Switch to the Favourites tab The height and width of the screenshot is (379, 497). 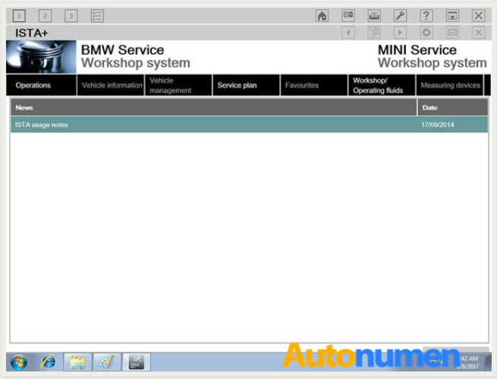pyautogui.click(x=314, y=85)
